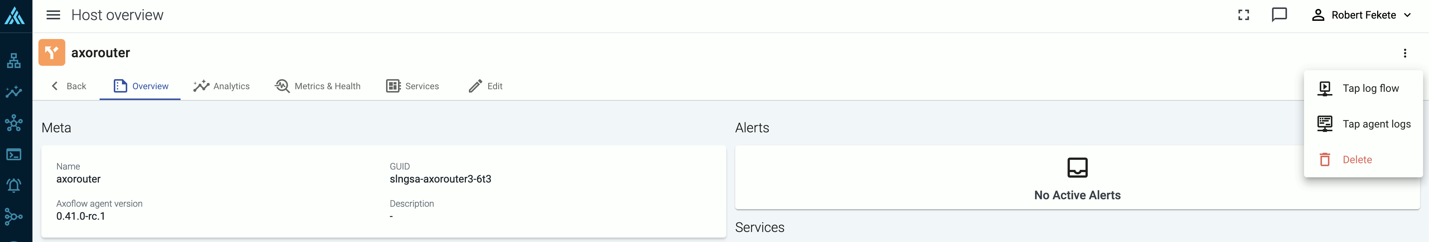Open the hamburger navigation menu
Viewport: 1429px width, 242px height.
point(53,15)
